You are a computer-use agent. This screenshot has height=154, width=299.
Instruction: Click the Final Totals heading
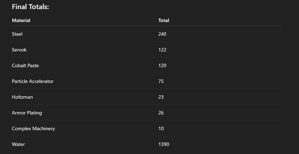coord(30,7)
